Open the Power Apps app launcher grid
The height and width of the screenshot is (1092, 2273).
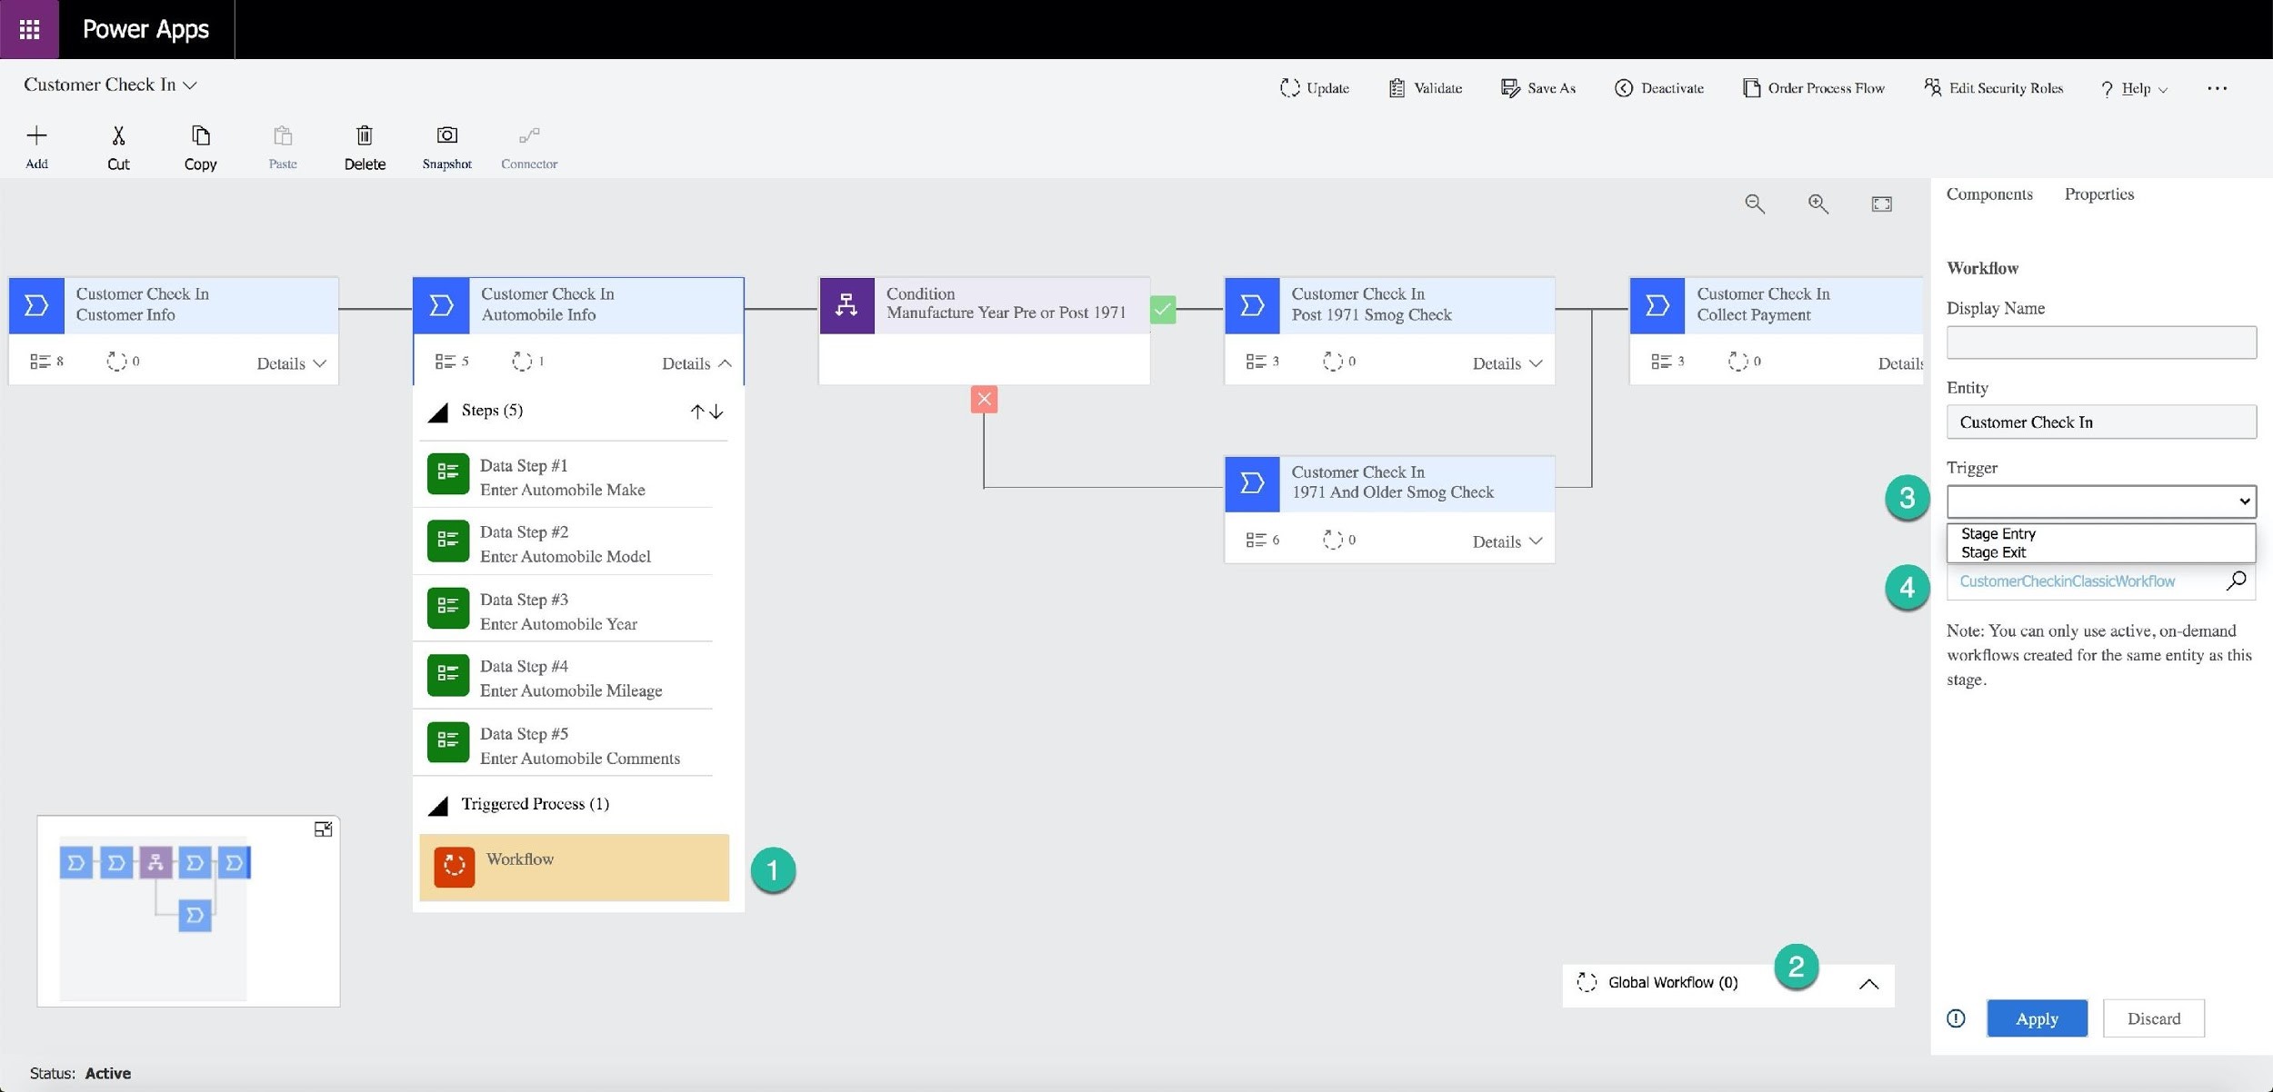(29, 29)
